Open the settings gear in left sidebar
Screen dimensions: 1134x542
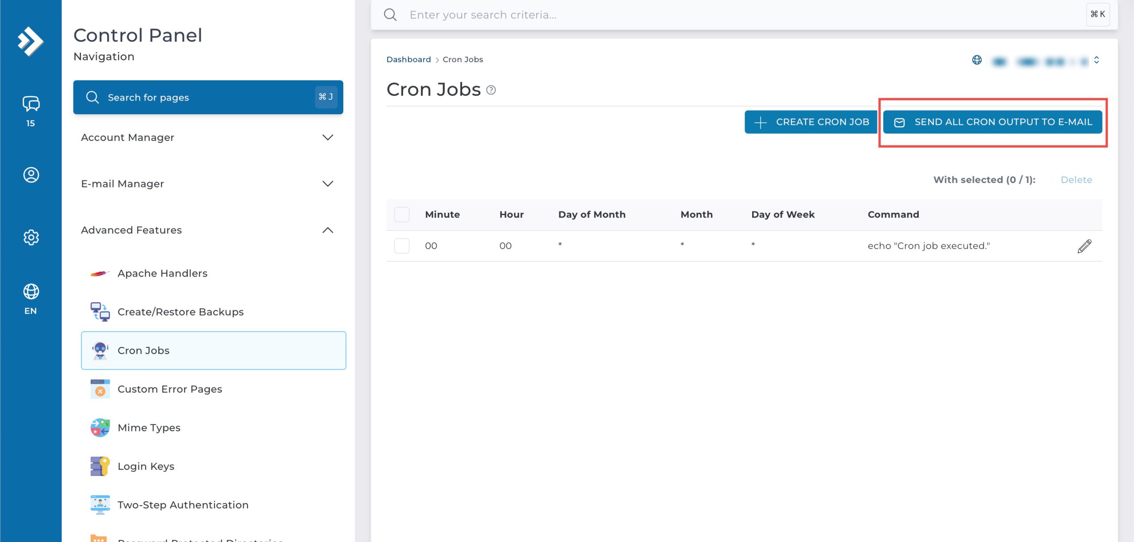click(31, 238)
